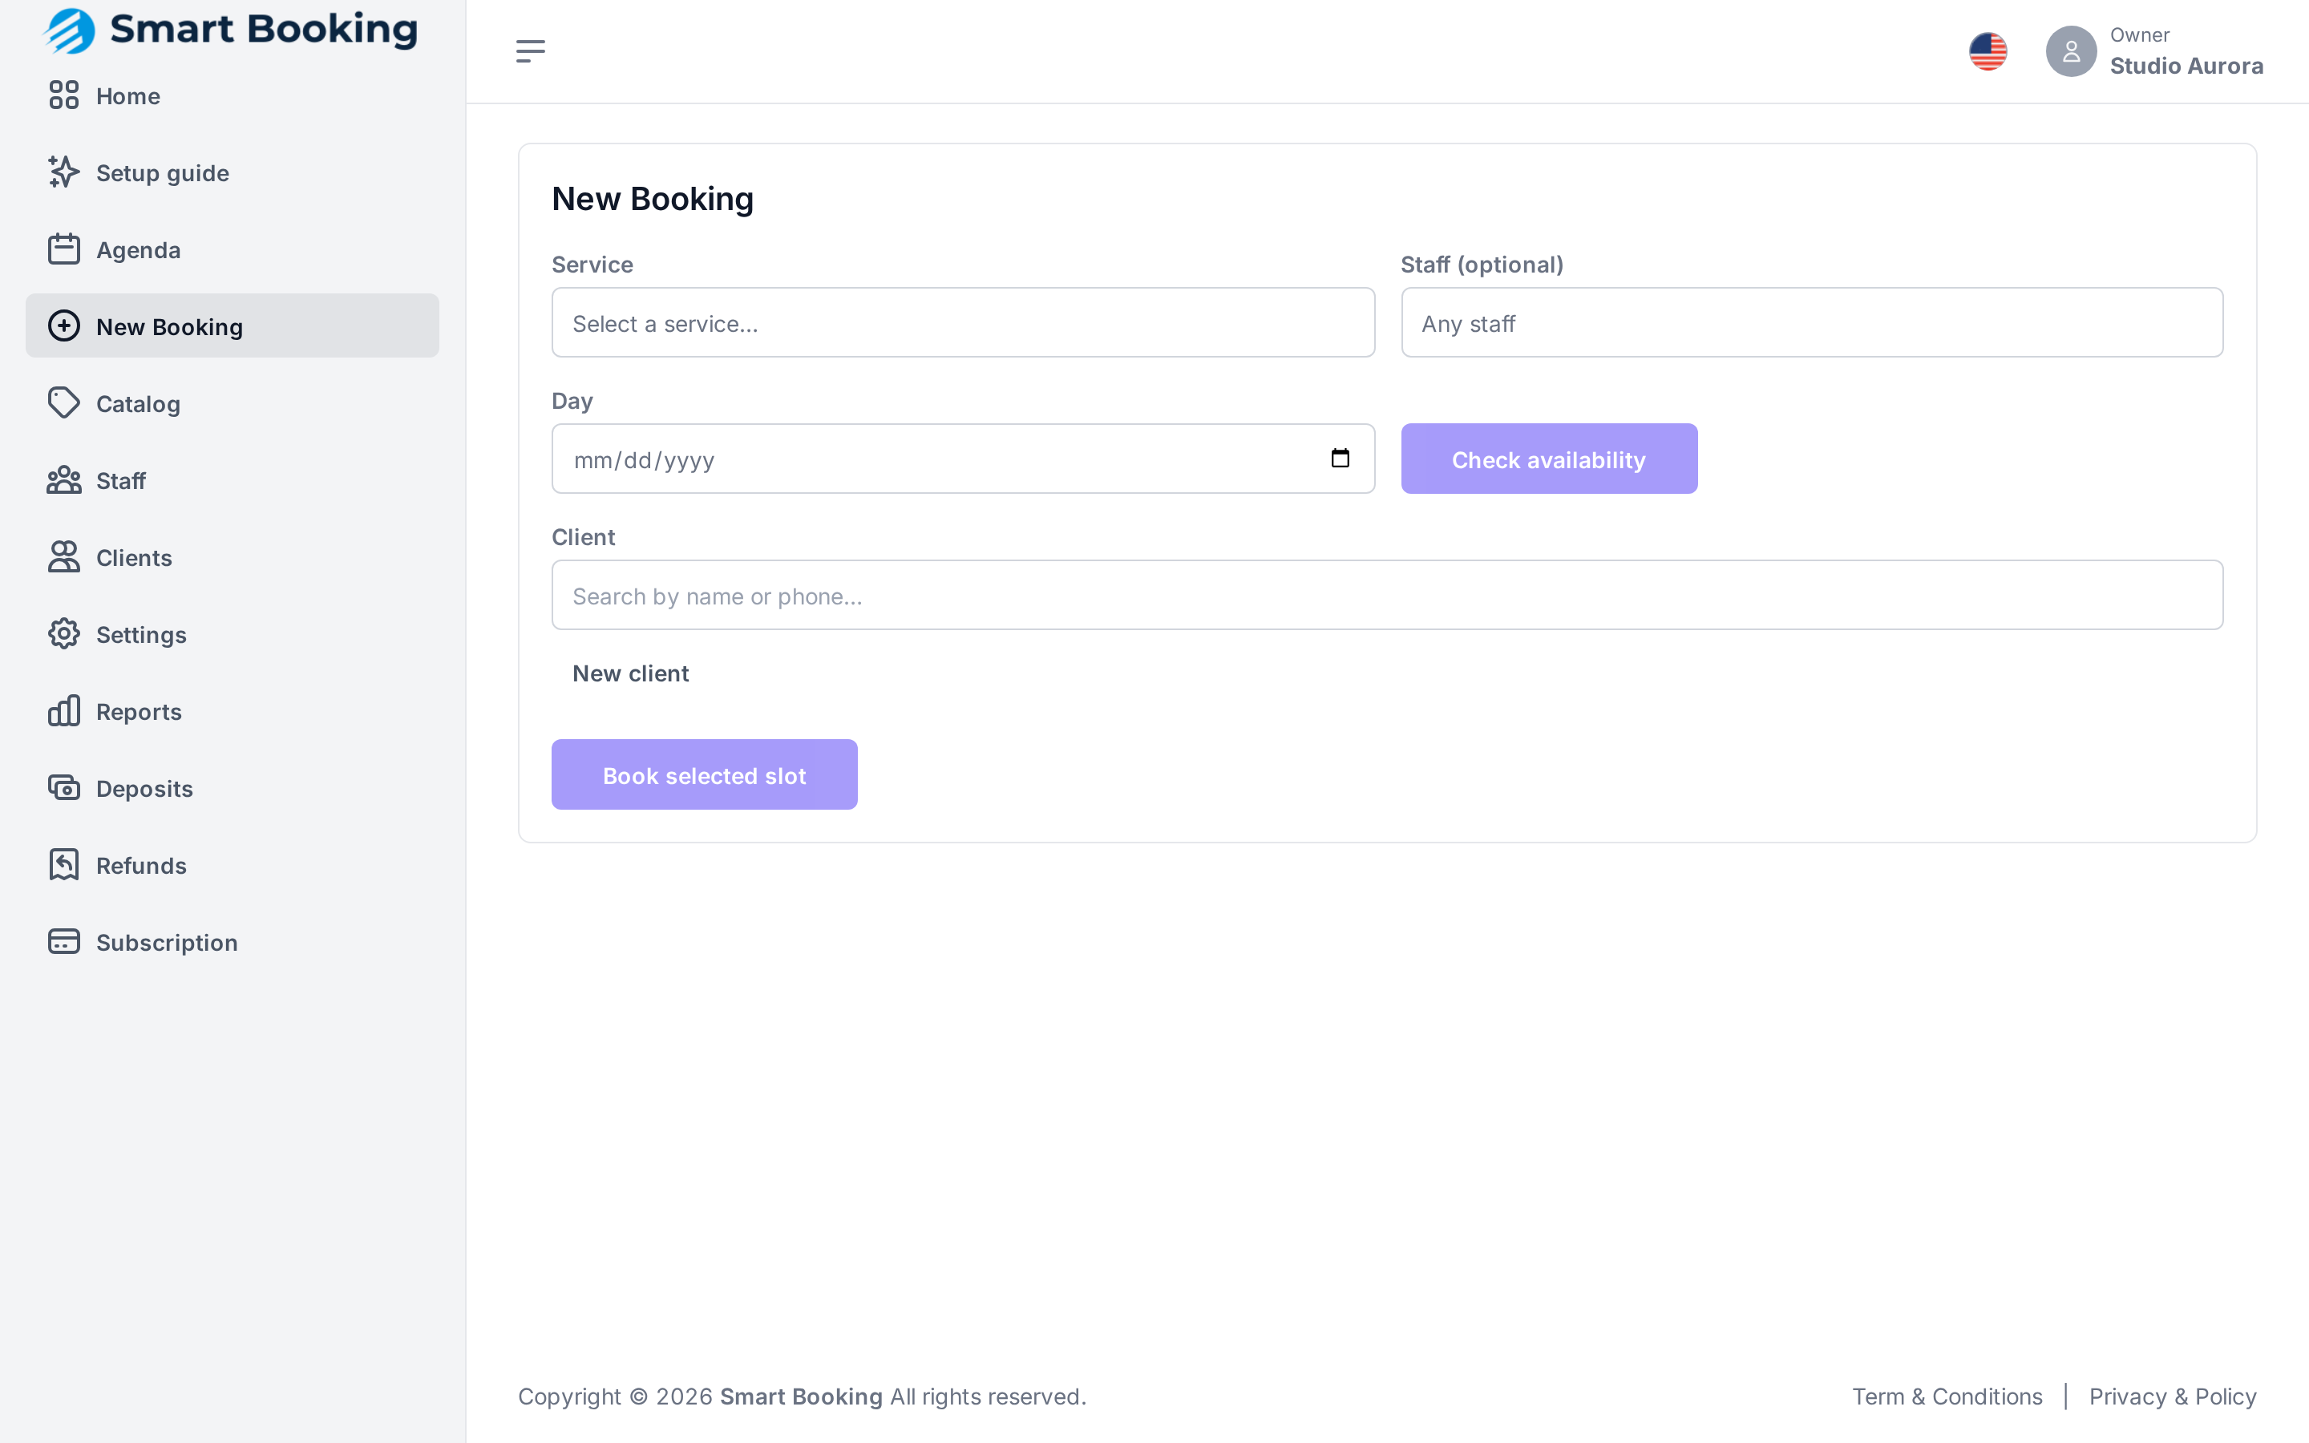Open the Catalog menu item
Image resolution: width=2309 pixels, height=1443 pixels.
[x=232, y=404]
